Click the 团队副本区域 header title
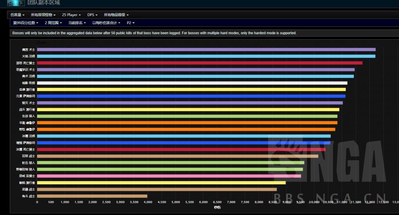Screen dimensions: 399x215 tap(44, 3)
